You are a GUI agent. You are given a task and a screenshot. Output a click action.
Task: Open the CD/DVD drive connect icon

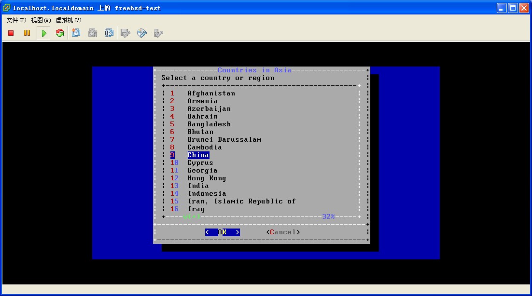142,33
